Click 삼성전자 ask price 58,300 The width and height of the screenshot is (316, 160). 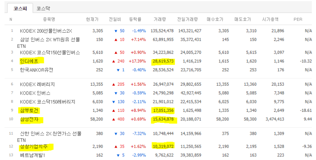point(250,119)
